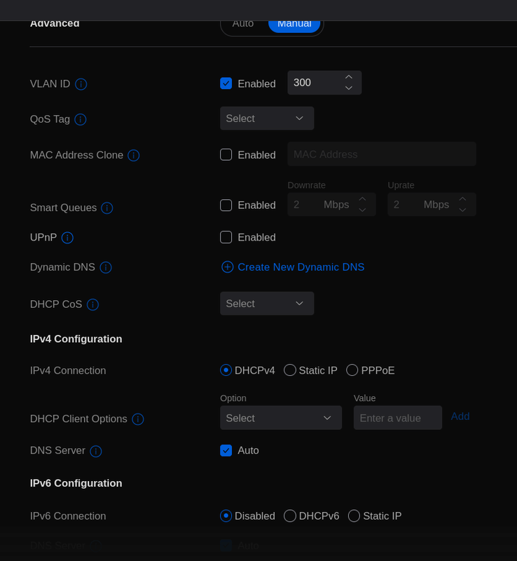This screenshot has width=517, height=561.
Task: Show DHCP CoS info icon
Action: point(92,304)
